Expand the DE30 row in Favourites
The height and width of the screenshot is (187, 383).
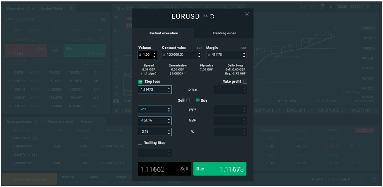(x=9, y=73)
